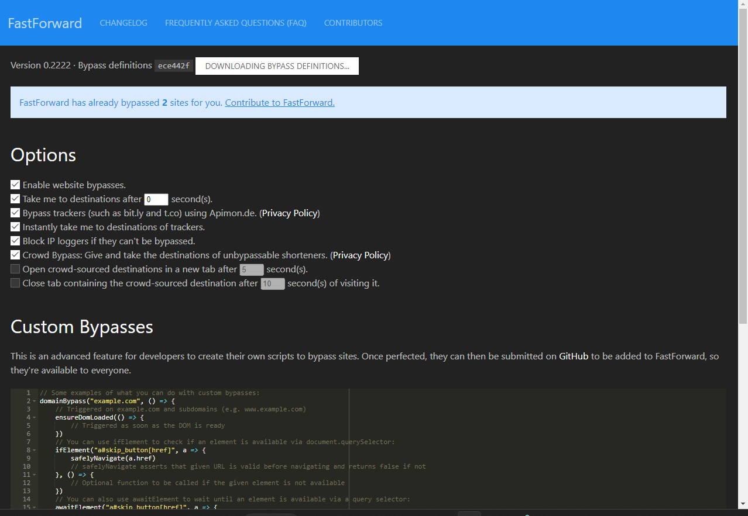This screenshot has width=748, height=516.
Task: Click the destination delay seconds input field
Action: [156, 199]
